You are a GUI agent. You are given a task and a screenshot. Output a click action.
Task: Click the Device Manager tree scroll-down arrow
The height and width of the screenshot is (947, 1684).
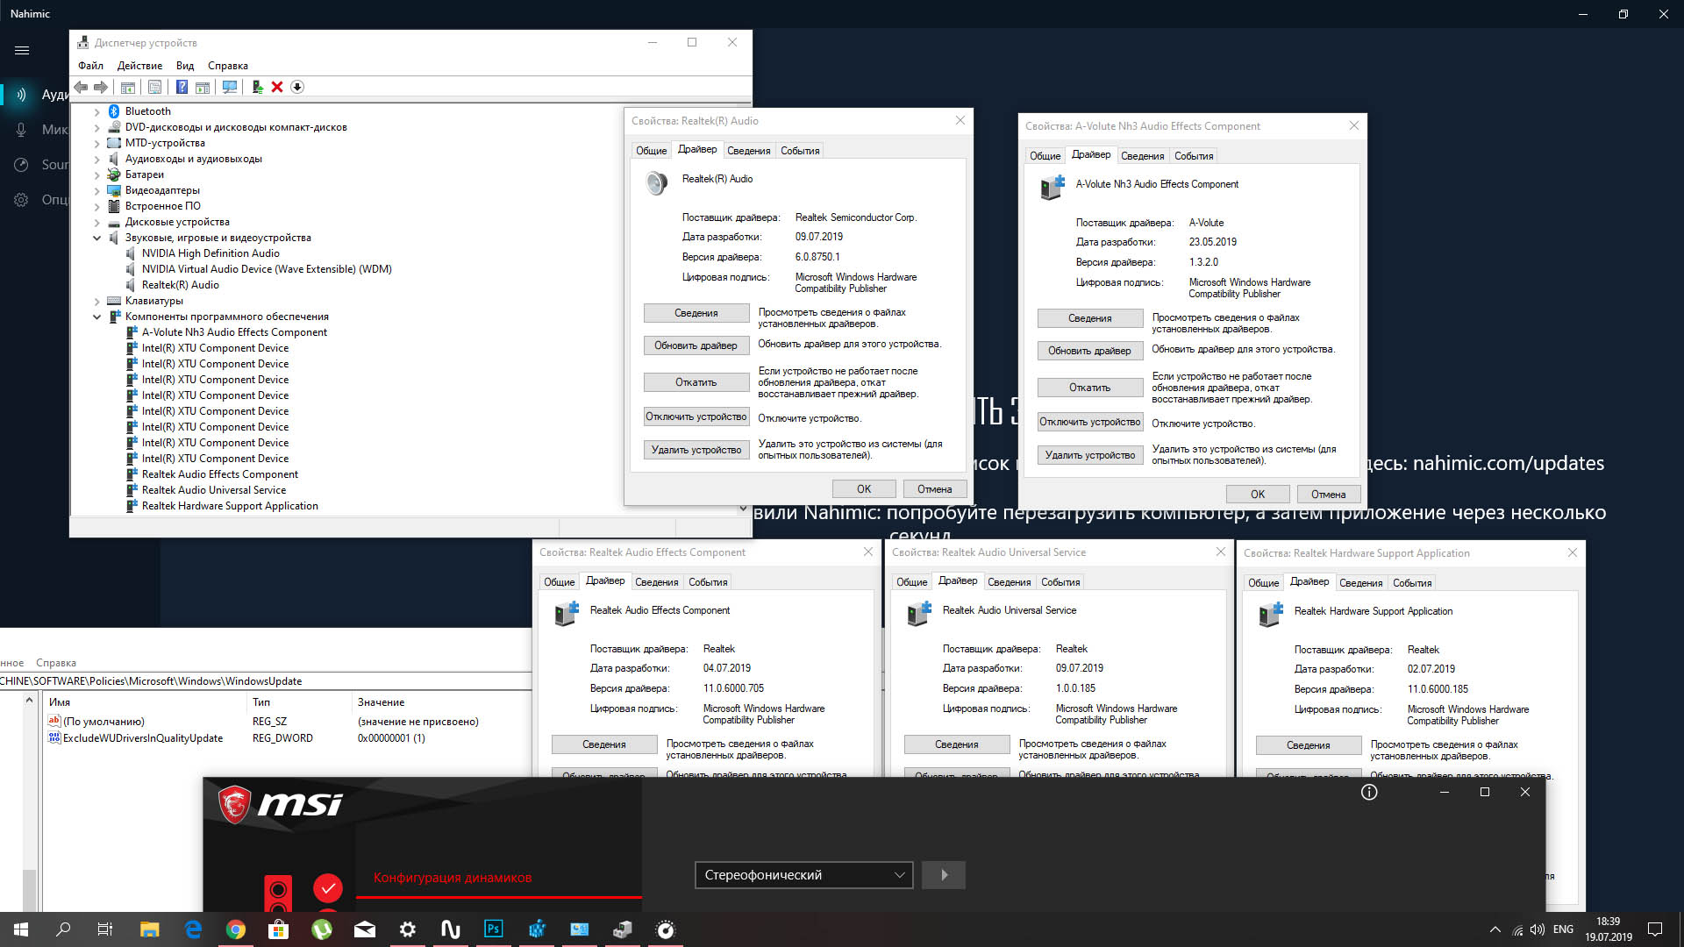(743, 509)
